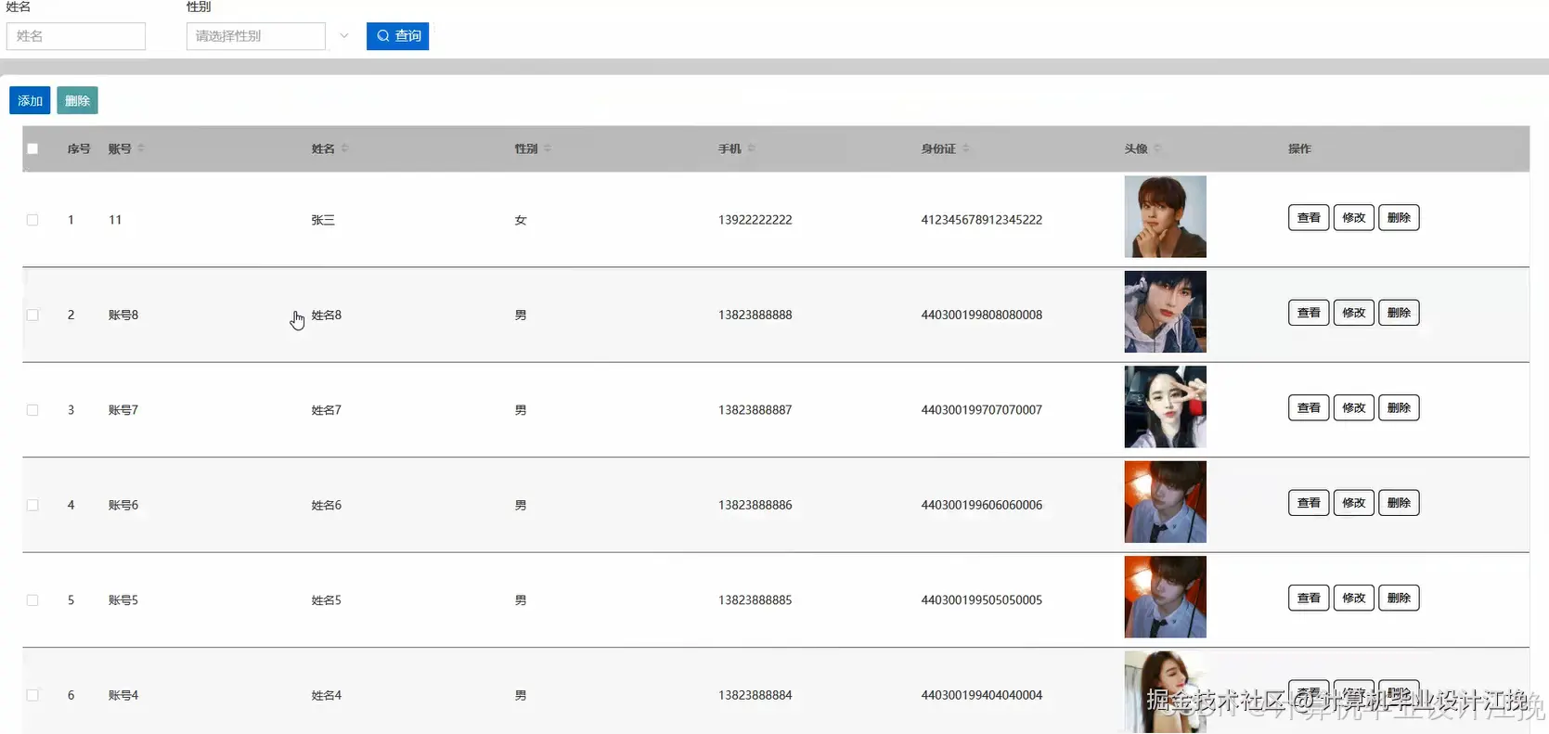Click 修改 in the 账号5 row
Screen dimensions: 1549x734
(1354, 598)
